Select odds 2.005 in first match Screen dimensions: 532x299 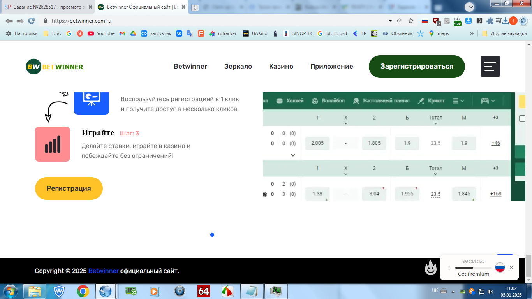(317, 143)
